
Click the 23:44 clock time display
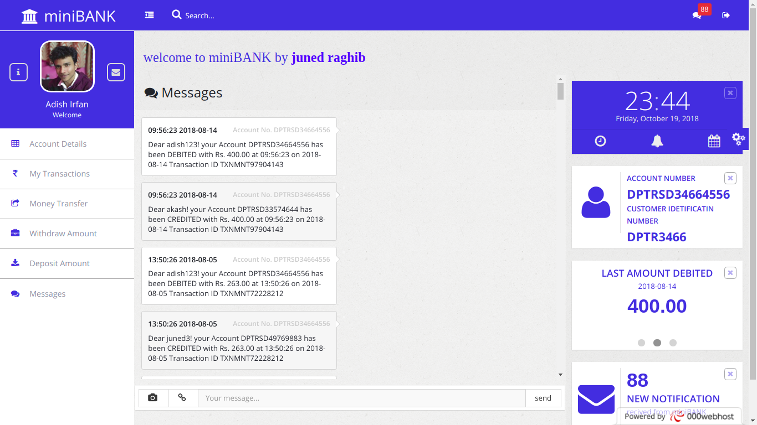[x=657, y=101]
